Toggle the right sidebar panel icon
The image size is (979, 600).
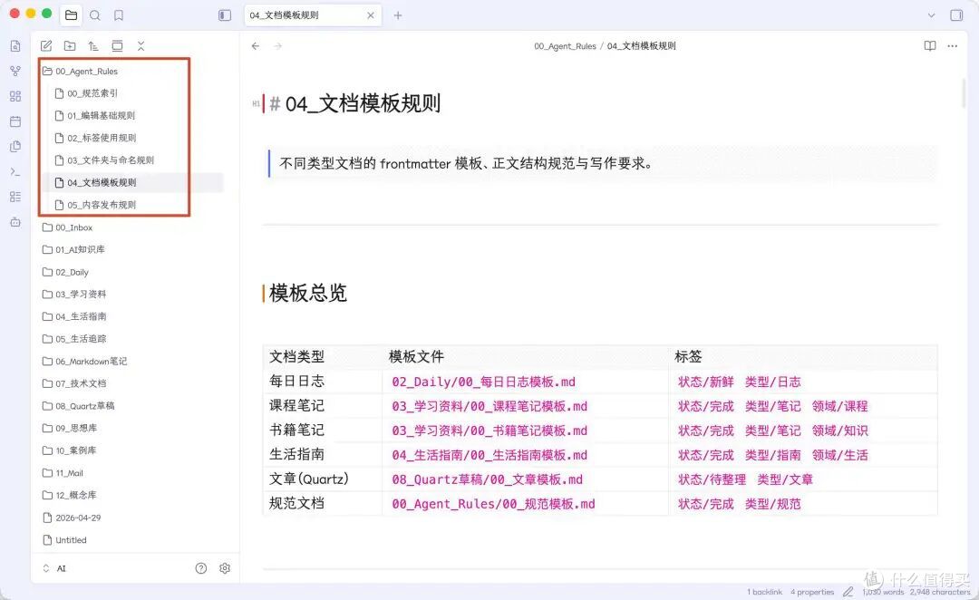956,15
